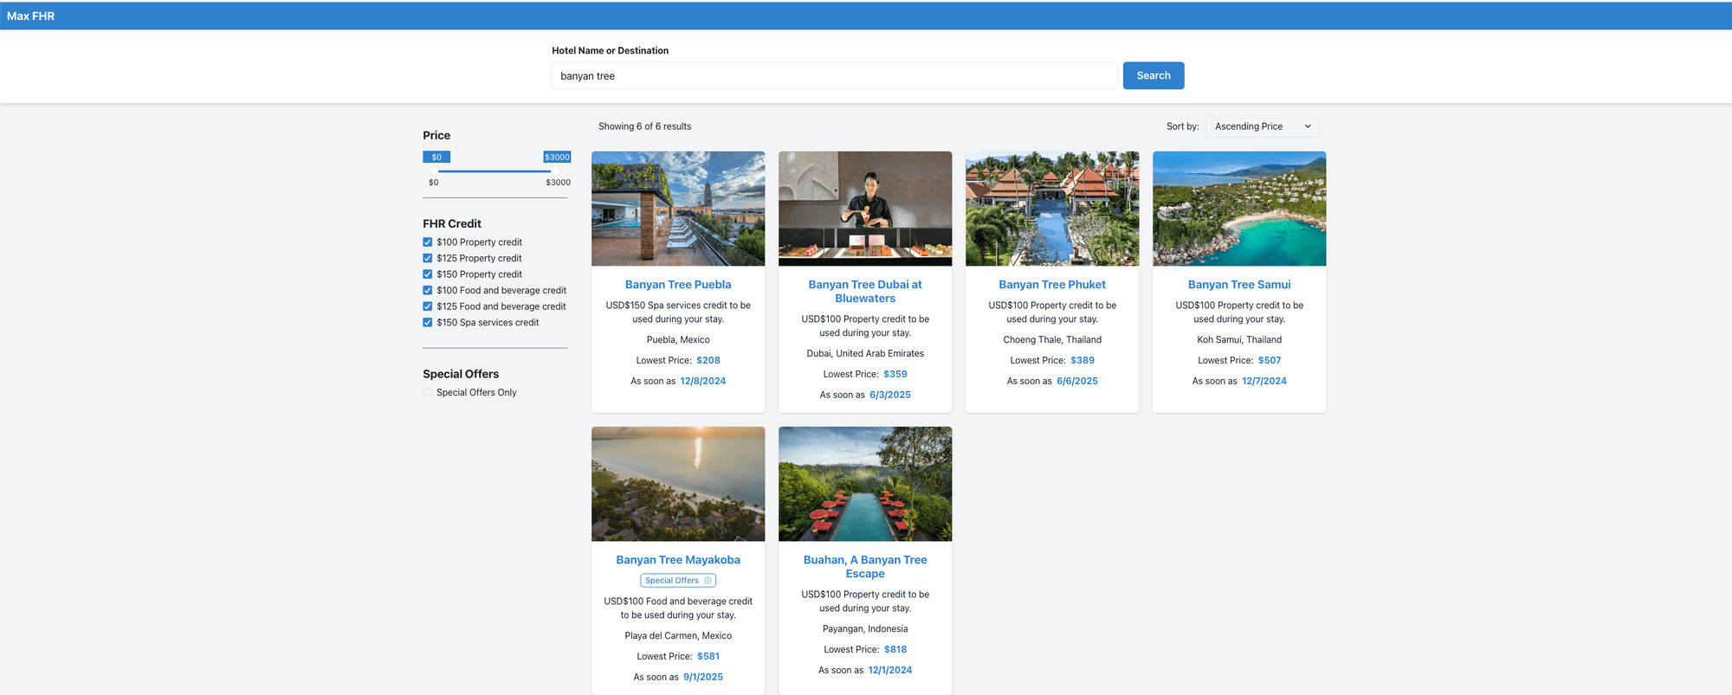
Task: Click Banyan Tree Dubai chef photo
Action: tap(865, 209)
